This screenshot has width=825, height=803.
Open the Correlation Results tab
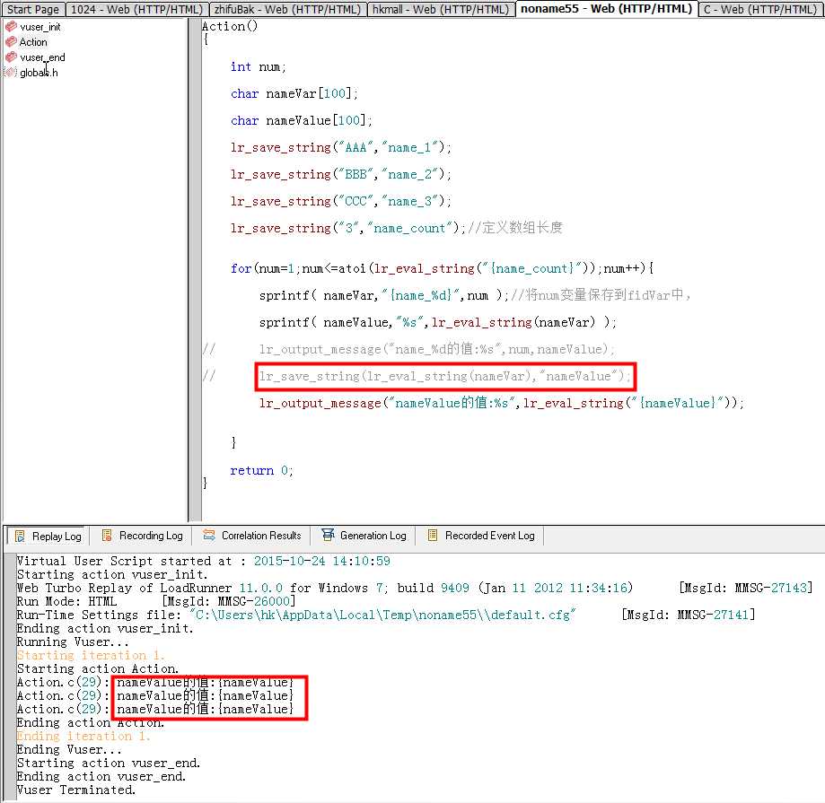(x=251, y=536)
